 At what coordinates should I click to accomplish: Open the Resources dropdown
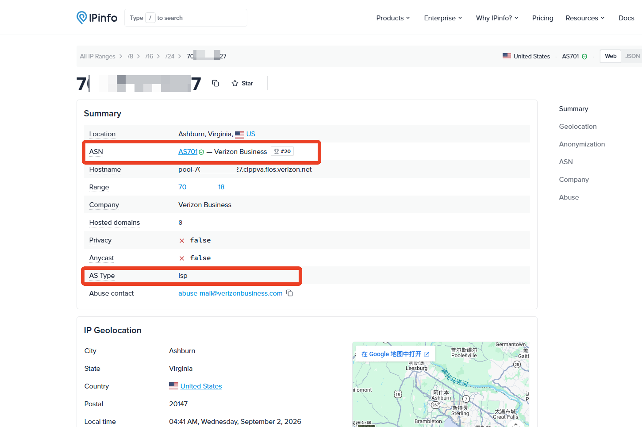[x=585, y=18]
